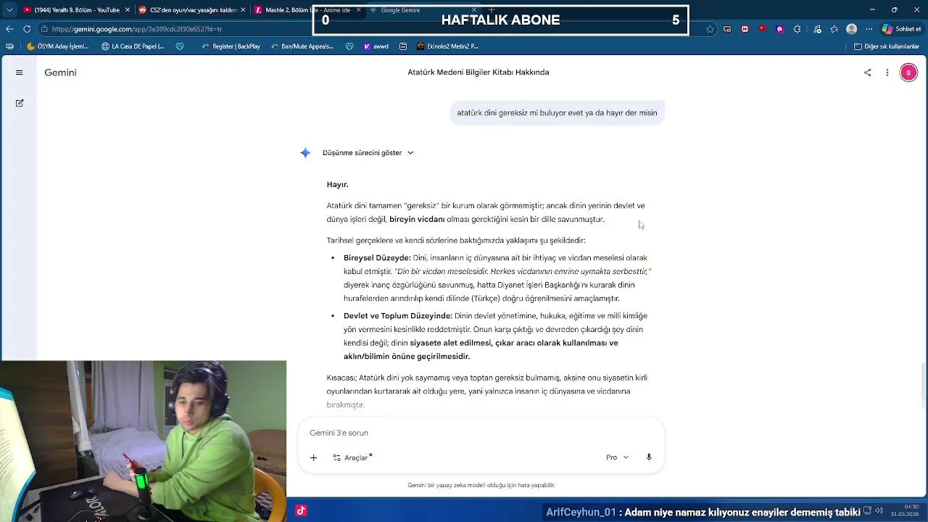
Task: Click the TikTok icon in bottom bar
Action: (x=301, y=510)
